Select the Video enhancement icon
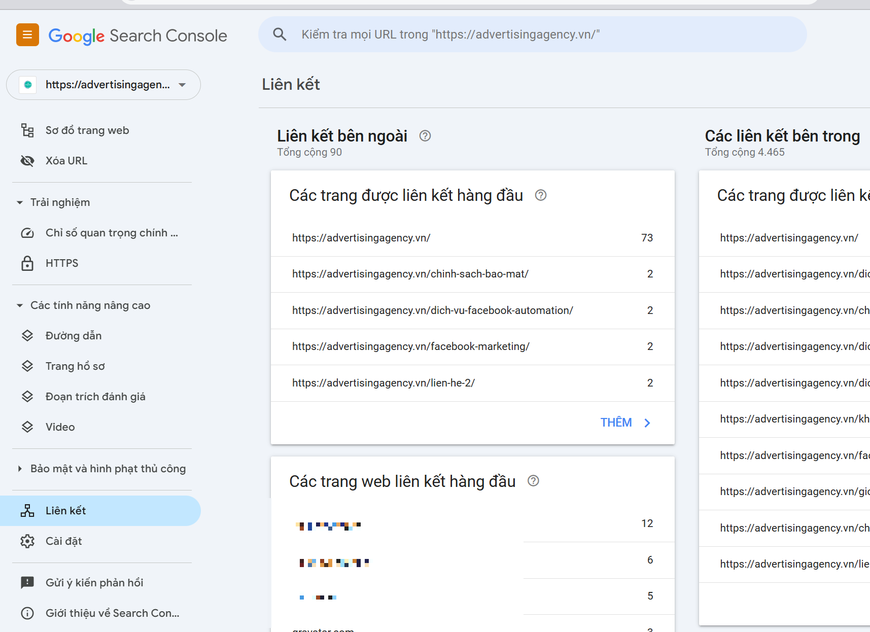Viewport: 870px width, 632px height. coord(27,427)
